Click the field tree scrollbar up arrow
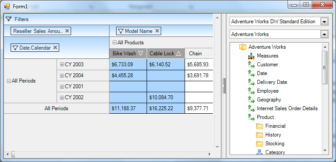 pos(325,47)
